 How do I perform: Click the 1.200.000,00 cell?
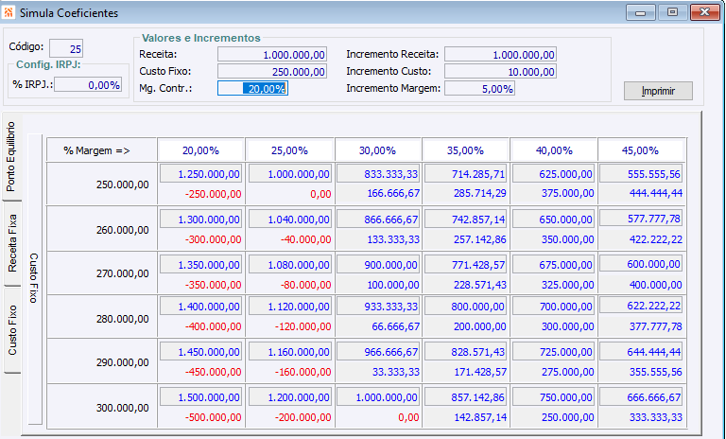tap(290, 397)
